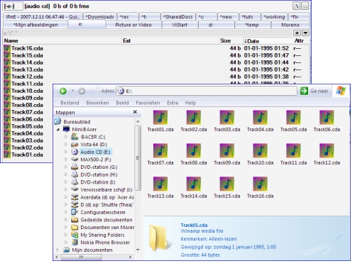The height and width of the screenshot is (266, 355).
Task: Switch to the *SharedDocs tab
Action: coord(177,17)
